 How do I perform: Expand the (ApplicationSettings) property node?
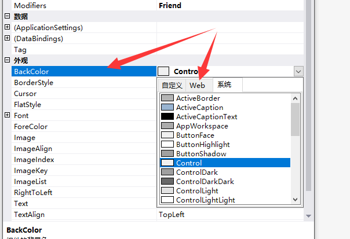pyautogui.click(x=7, y=27)
